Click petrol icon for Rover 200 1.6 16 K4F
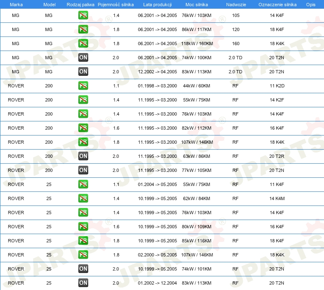 click(x=83, y=128)
